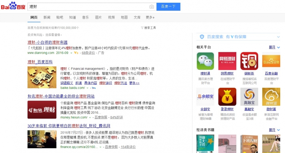Open the 154条评价 link
Image resolution: width=285 pixels, height=153 pixels.
click(128, 147)
